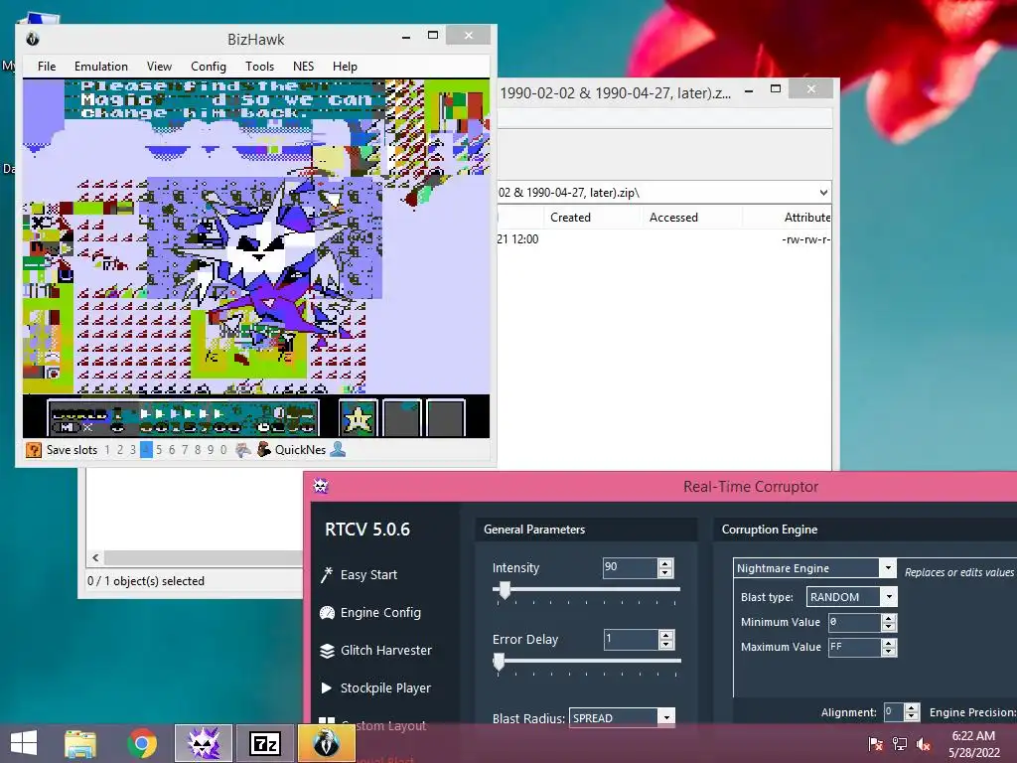Select save slot 7 in BizHawk
Viewport: 1017px width, 763px height.
(185, 450)
